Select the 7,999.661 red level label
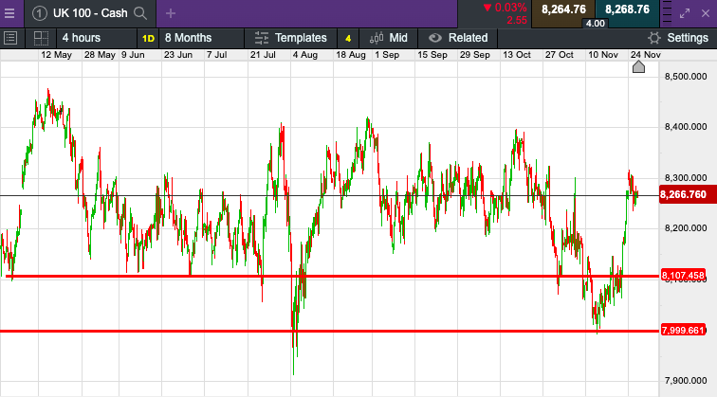This screenshot has width=717, height=397. [x=683, y=331]
